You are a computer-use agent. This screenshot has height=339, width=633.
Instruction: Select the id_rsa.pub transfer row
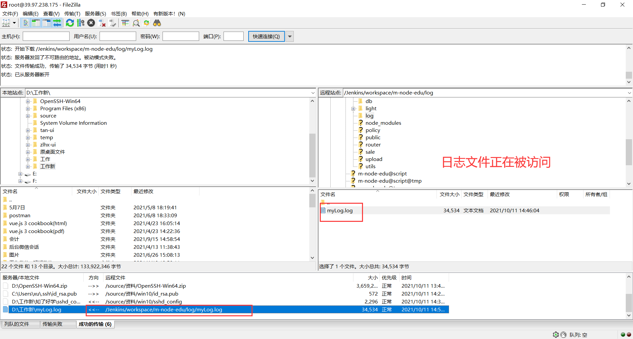tap(225, 294)
